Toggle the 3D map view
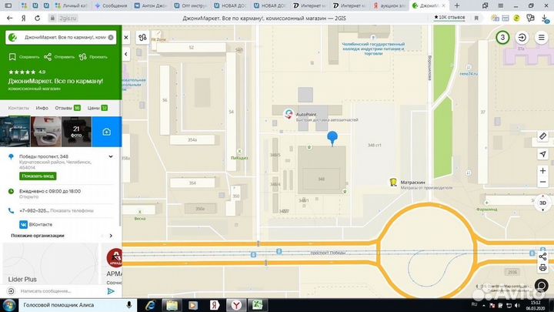 pos(542,203)
